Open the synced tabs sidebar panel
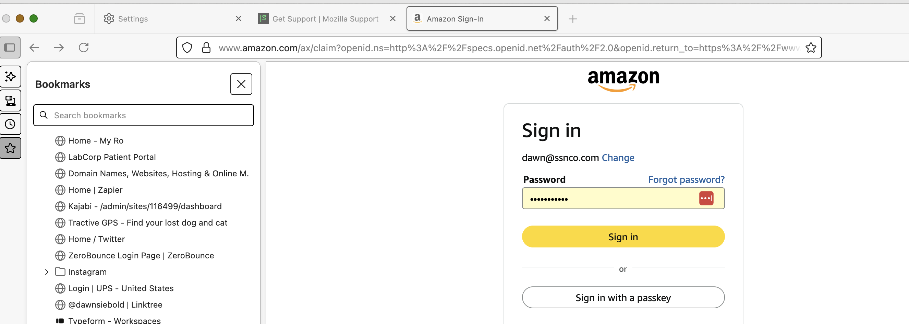The image size is (909, 324). click(x=10, y=100)
